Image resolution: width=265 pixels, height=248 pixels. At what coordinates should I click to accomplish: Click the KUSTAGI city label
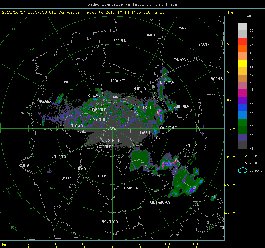[148, 108]
